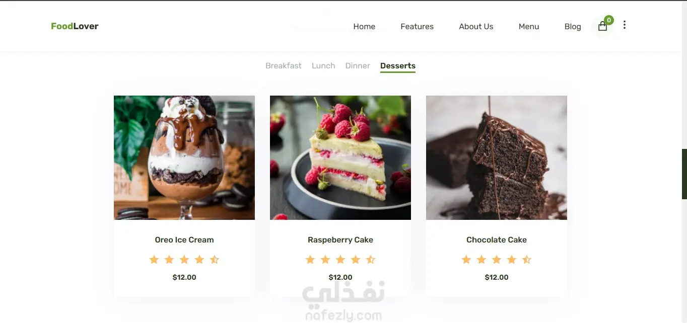The height and width of the screenshot is (323, 687).
Task: Select the Desserts tab
Action: pos(398,66)
